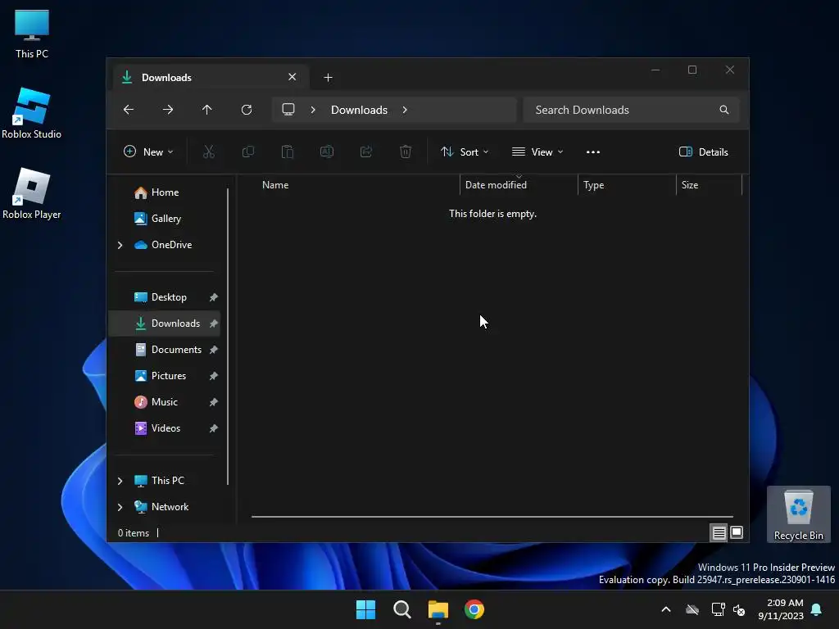Screen dimensions: 839x629
Task: Click the PC icon in address bar
Action: coord(288,110)
